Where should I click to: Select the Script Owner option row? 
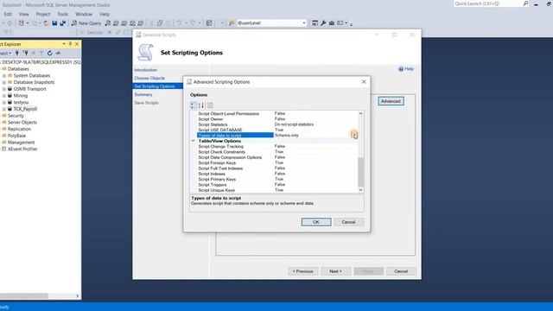tap(277, 119)
